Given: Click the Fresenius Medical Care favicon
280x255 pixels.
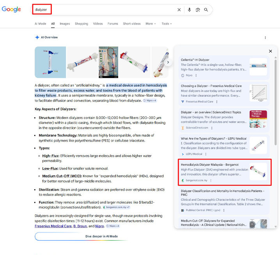Looking at the screenshot, I should (183, 102).
